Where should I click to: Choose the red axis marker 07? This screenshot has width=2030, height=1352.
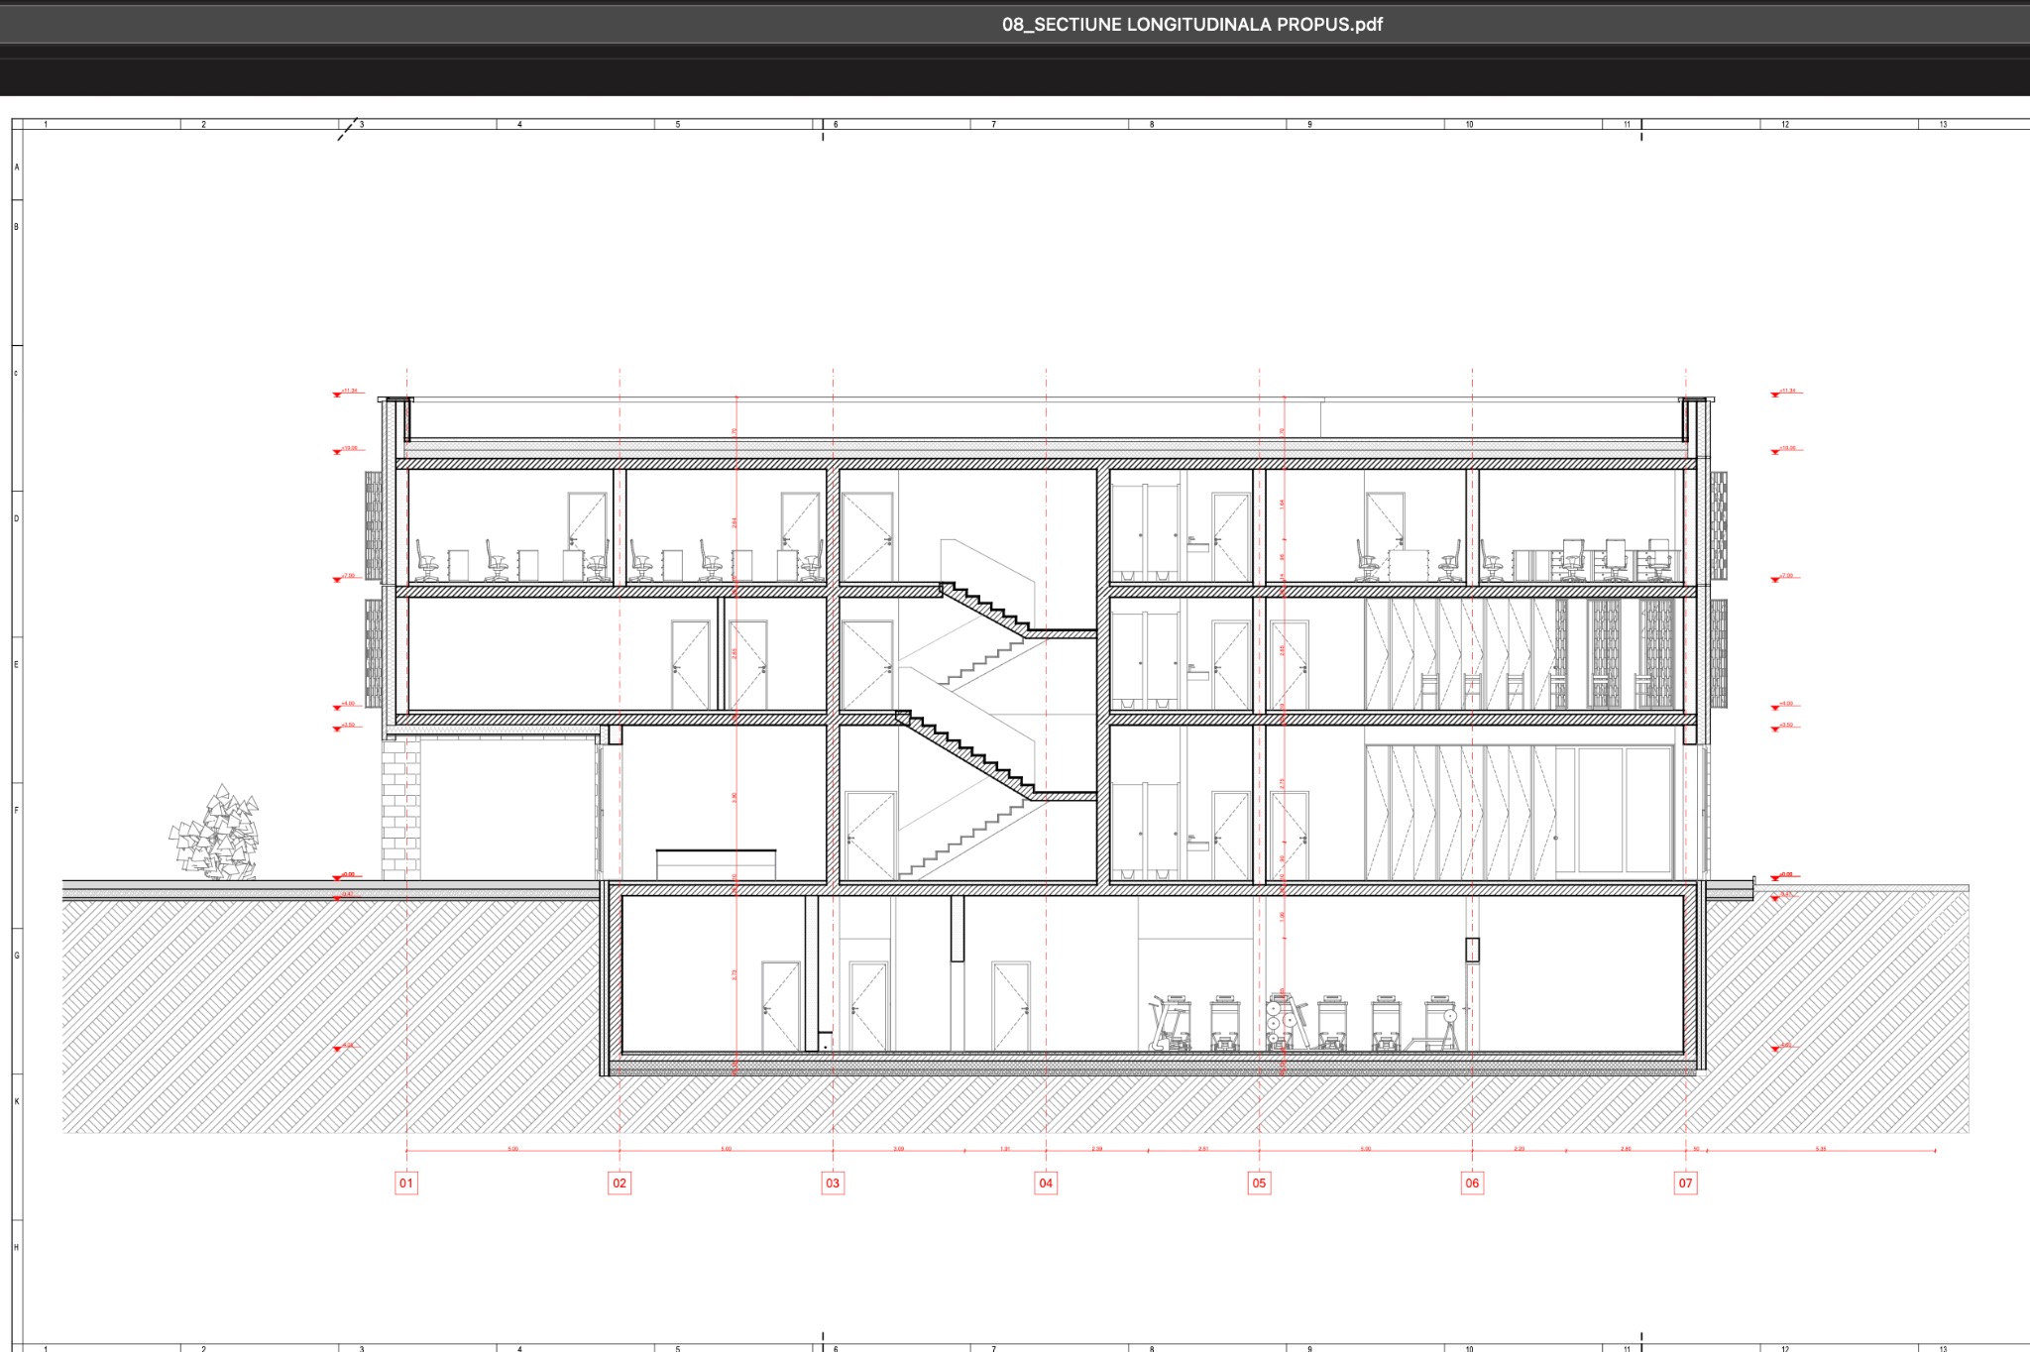(1686, 1183)
